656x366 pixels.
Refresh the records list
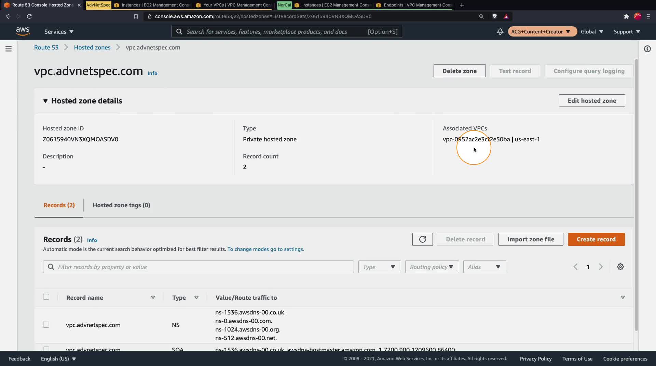pyautogui.click(x=422, y=239)
